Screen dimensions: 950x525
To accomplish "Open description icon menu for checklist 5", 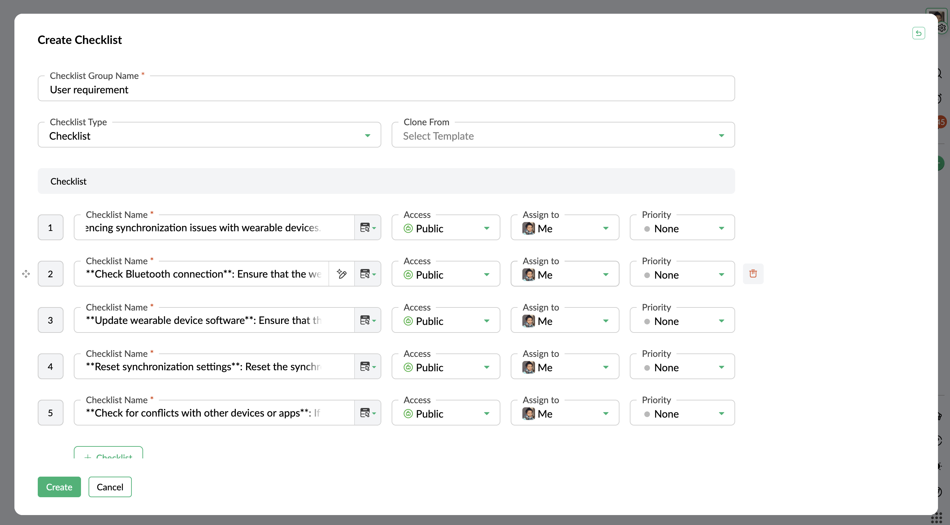I will coord(367,412).
